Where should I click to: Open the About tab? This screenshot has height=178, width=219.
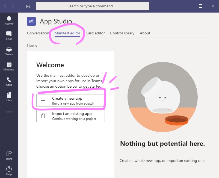145,33
